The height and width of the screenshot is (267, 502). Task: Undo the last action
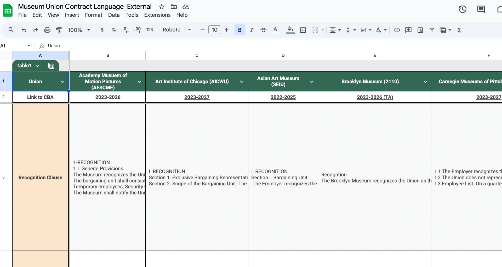click(x=24, y=30)
